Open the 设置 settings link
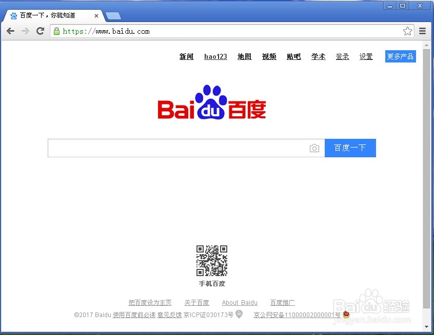This screenshot has height=335, width=434. pos(366,57)
